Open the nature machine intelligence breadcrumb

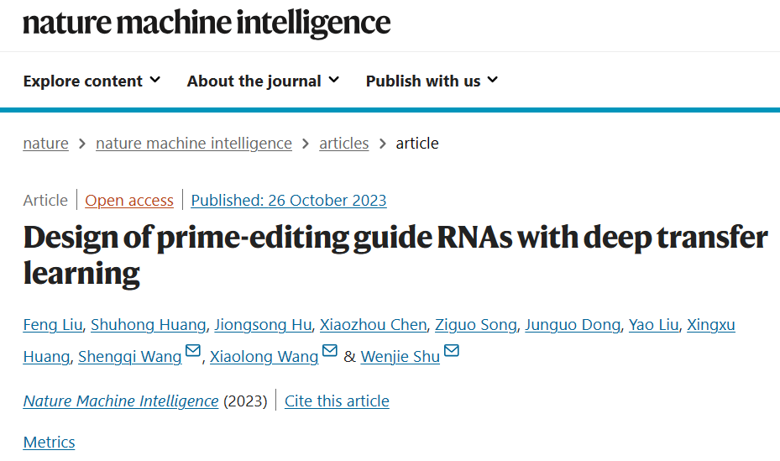point(193,144)
